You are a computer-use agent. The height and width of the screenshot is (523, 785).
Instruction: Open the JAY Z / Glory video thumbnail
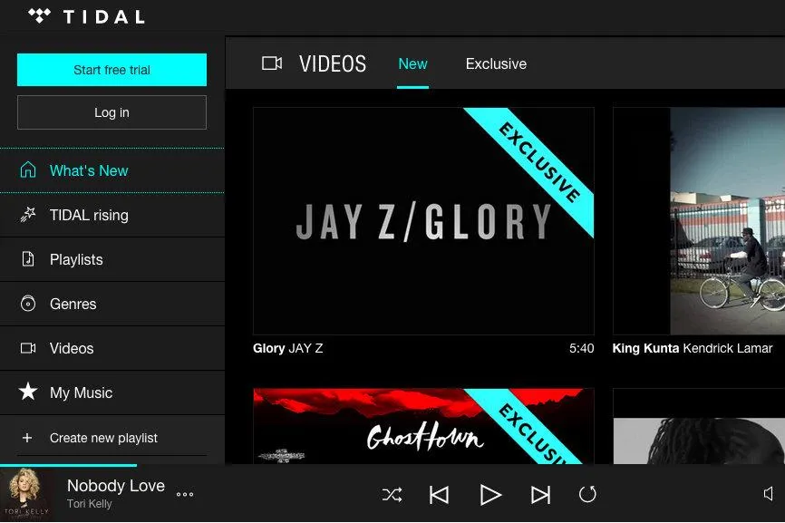[423, 220]
